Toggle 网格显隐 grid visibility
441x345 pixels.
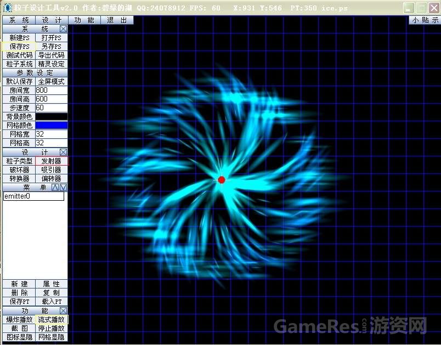coord(52,337)
